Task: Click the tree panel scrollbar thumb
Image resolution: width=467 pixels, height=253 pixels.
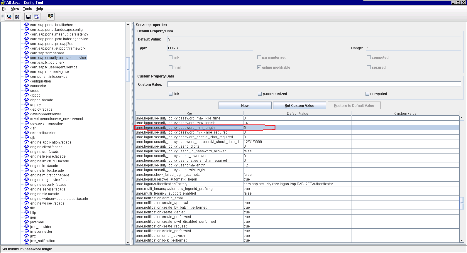Action: point(128,69)
